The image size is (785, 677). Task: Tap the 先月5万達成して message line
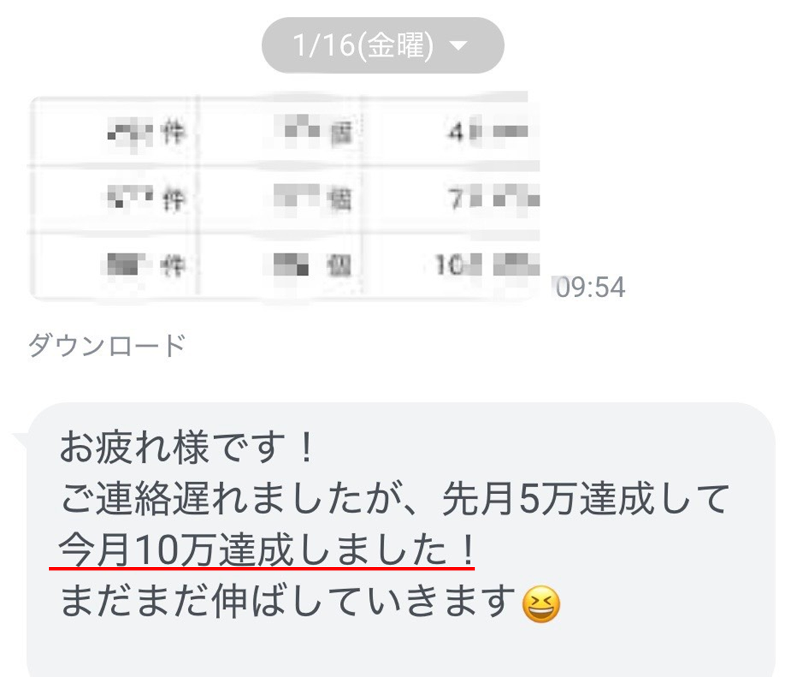395,499
